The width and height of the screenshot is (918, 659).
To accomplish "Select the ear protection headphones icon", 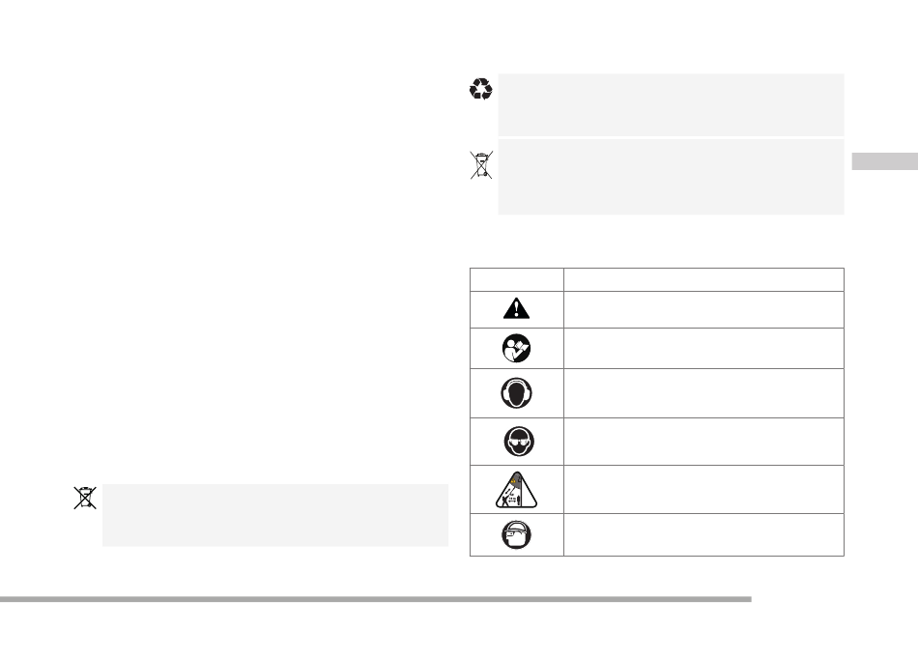I will (516, 392).
